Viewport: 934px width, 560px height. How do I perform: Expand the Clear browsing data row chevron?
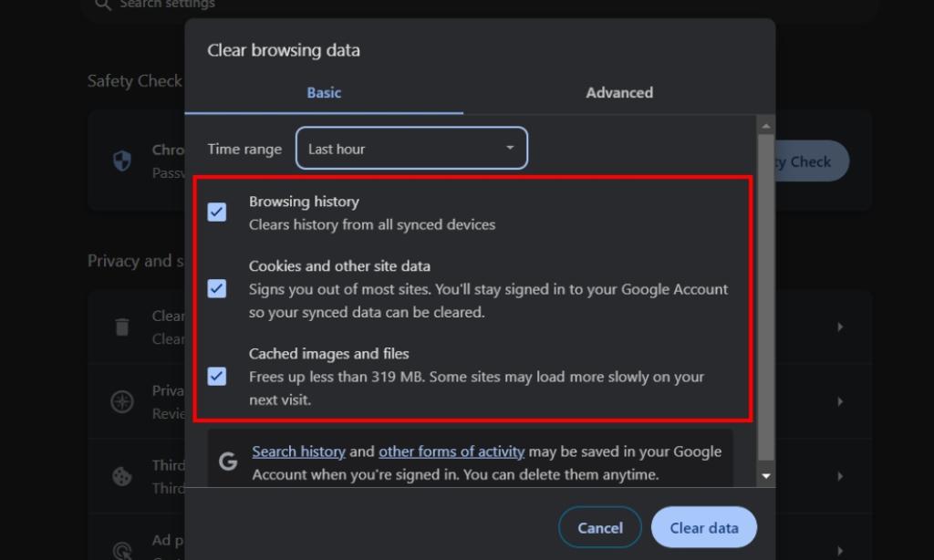click(840, 327)
